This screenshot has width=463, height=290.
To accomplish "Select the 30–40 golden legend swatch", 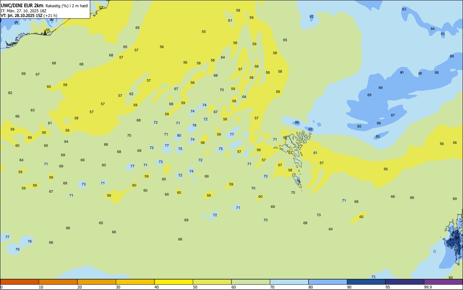I will pos(135,282).
